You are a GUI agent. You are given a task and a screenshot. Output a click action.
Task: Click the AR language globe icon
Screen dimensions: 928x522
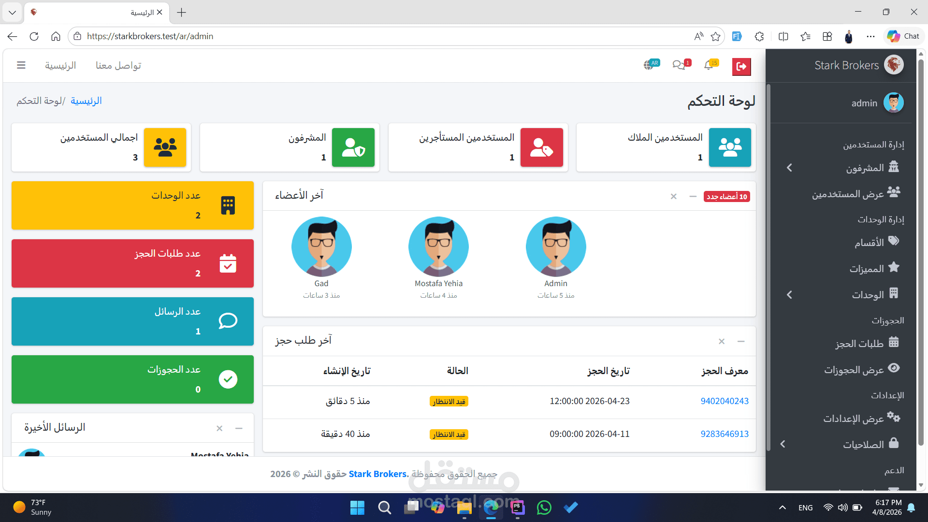(x=651, y=63)
